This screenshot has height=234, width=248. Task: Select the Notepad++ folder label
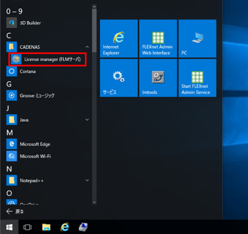coord(32,181)
